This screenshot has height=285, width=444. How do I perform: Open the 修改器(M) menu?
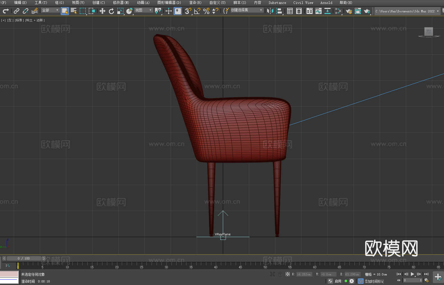pos(121,3)
